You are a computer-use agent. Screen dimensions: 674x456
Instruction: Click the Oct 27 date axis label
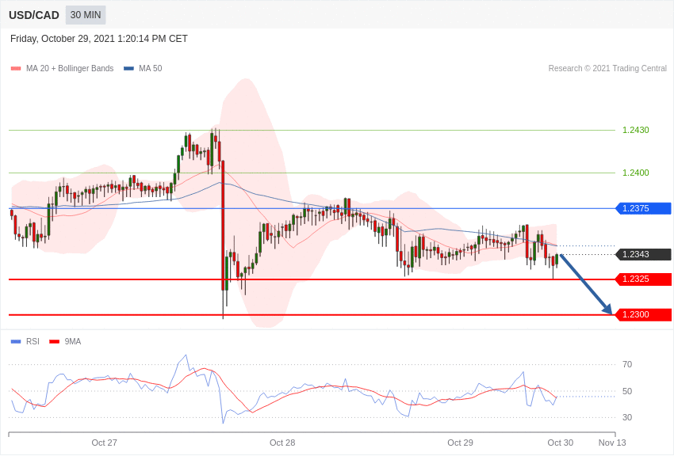(104, 443)
